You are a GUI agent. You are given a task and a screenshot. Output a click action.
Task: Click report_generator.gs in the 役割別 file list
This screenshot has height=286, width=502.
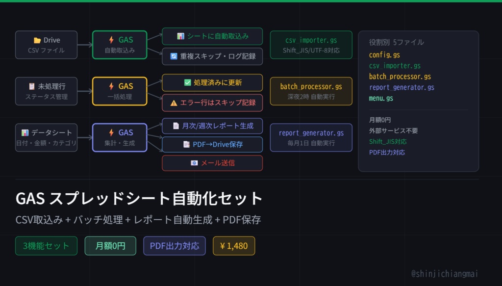click(402, 87)
